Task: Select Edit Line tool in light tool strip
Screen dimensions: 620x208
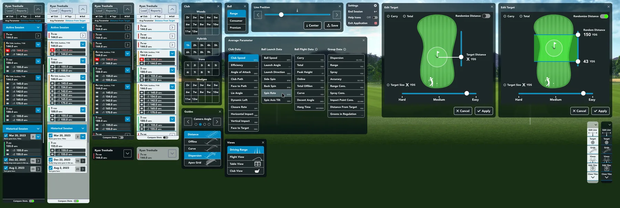Action: pos(593,132)
